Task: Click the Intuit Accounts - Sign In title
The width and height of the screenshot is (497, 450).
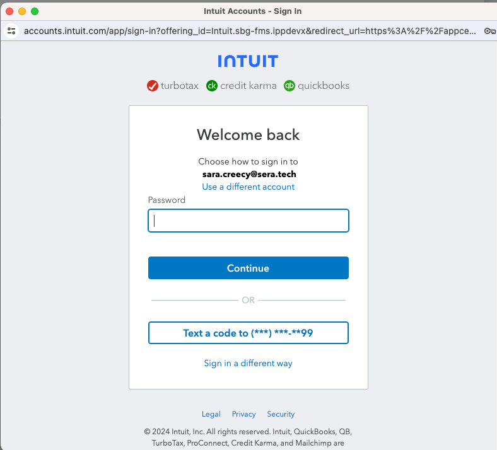Action: pos(253,11)
